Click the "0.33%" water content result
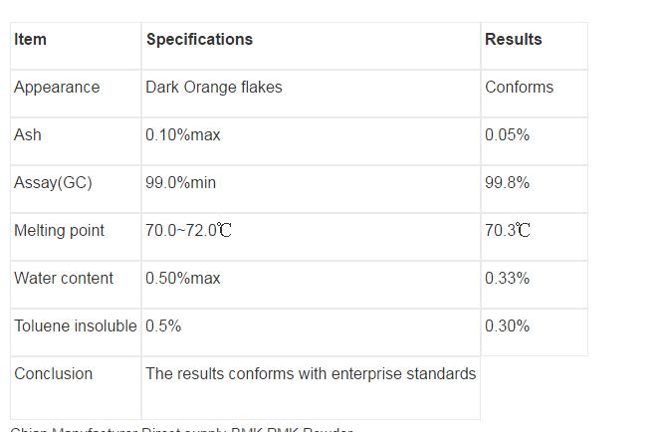The height and width of the screenshot is (432, 665). coord(508,279)
